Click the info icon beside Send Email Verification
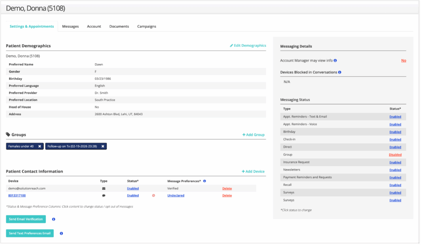The image size is (421, 245). (53, 219)
